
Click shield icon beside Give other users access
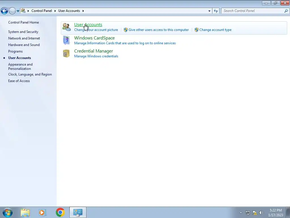126,30
